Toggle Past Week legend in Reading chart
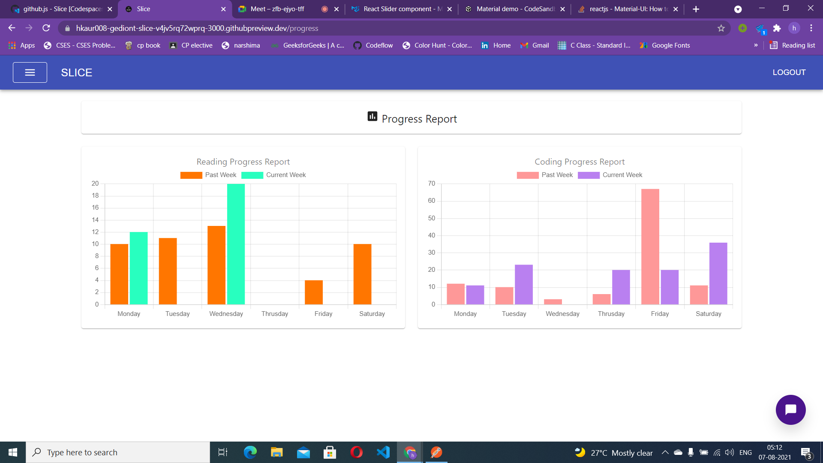 (208, 175)
